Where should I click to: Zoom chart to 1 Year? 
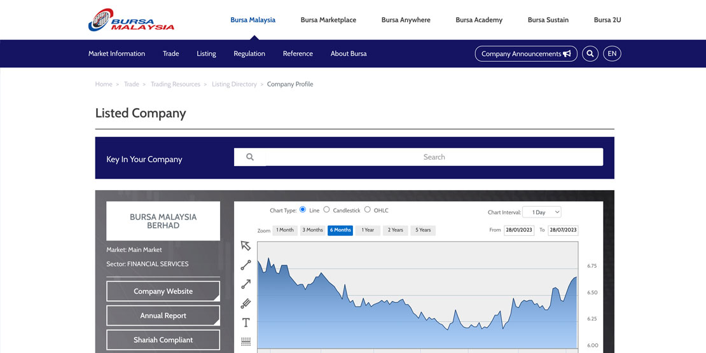pos(368,230)
